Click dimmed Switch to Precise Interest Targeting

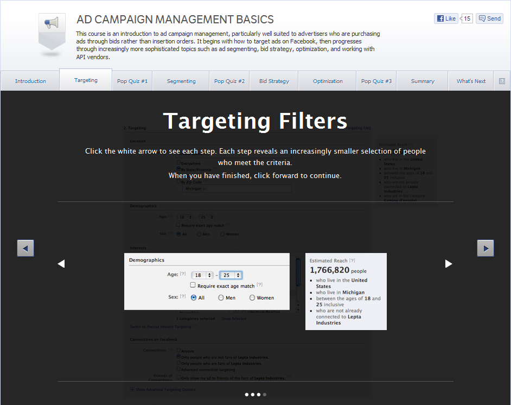tap(161, 326)
